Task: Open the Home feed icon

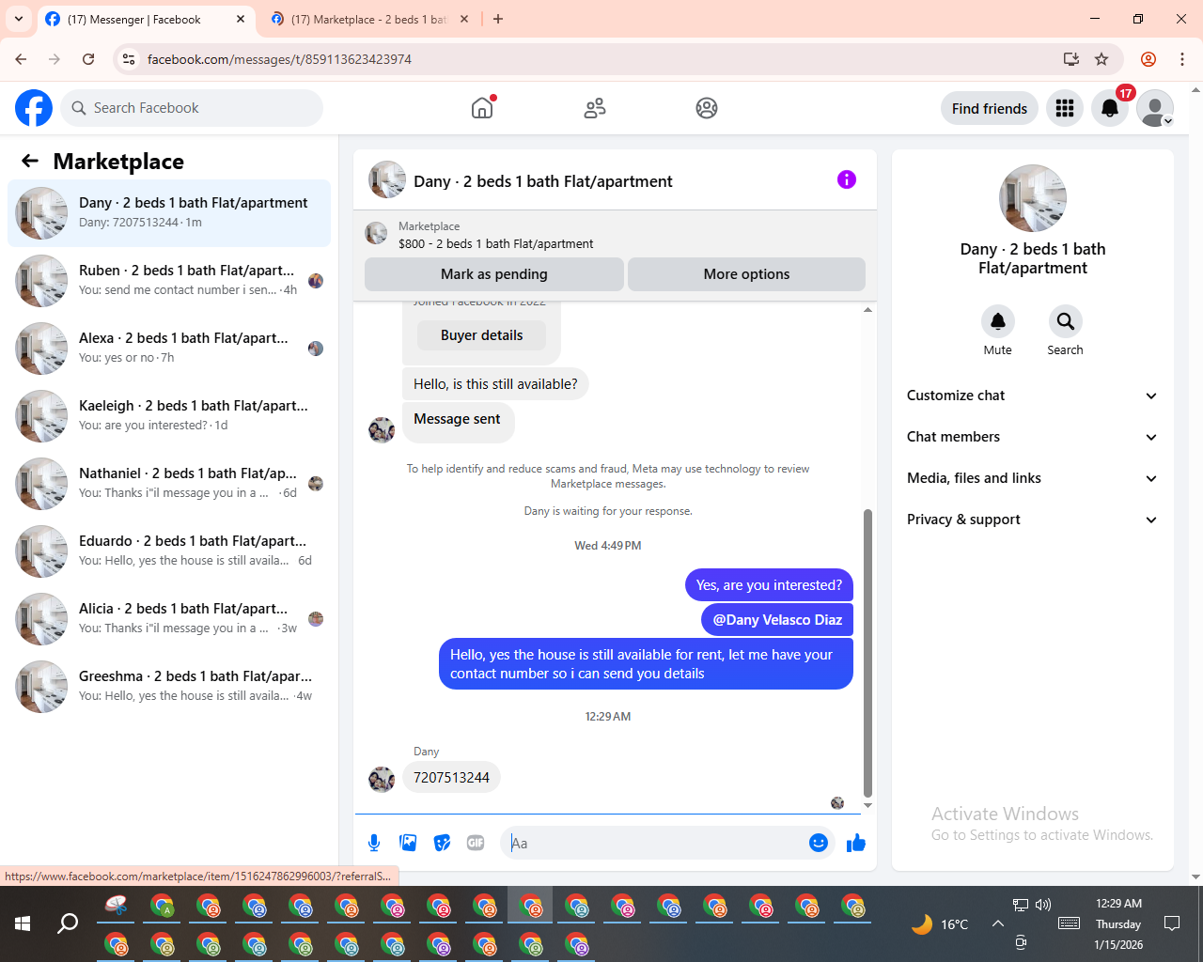Action: pos(482,108)
